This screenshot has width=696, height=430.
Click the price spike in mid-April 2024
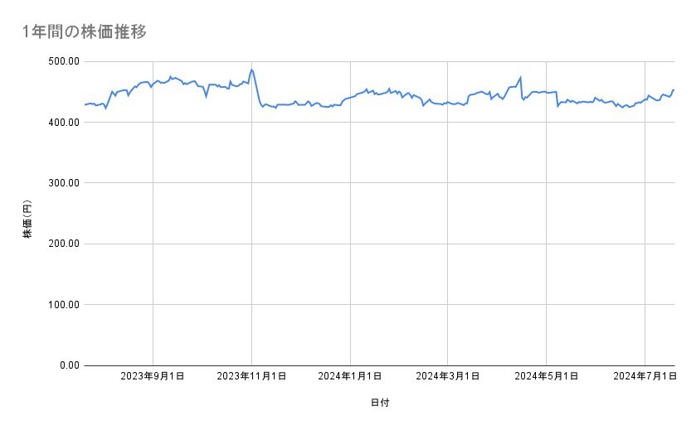coord(520,78)
